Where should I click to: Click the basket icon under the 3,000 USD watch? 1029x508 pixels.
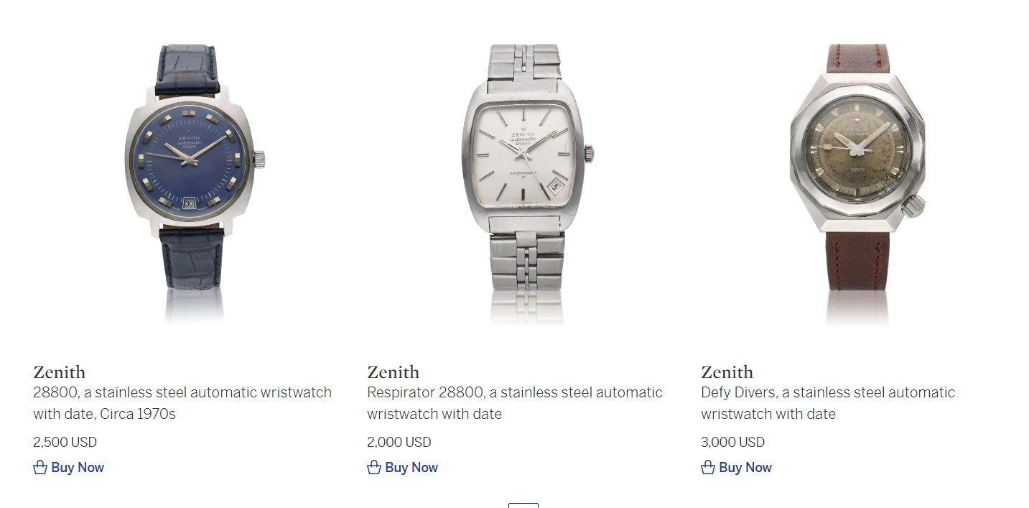coord(707,468)
